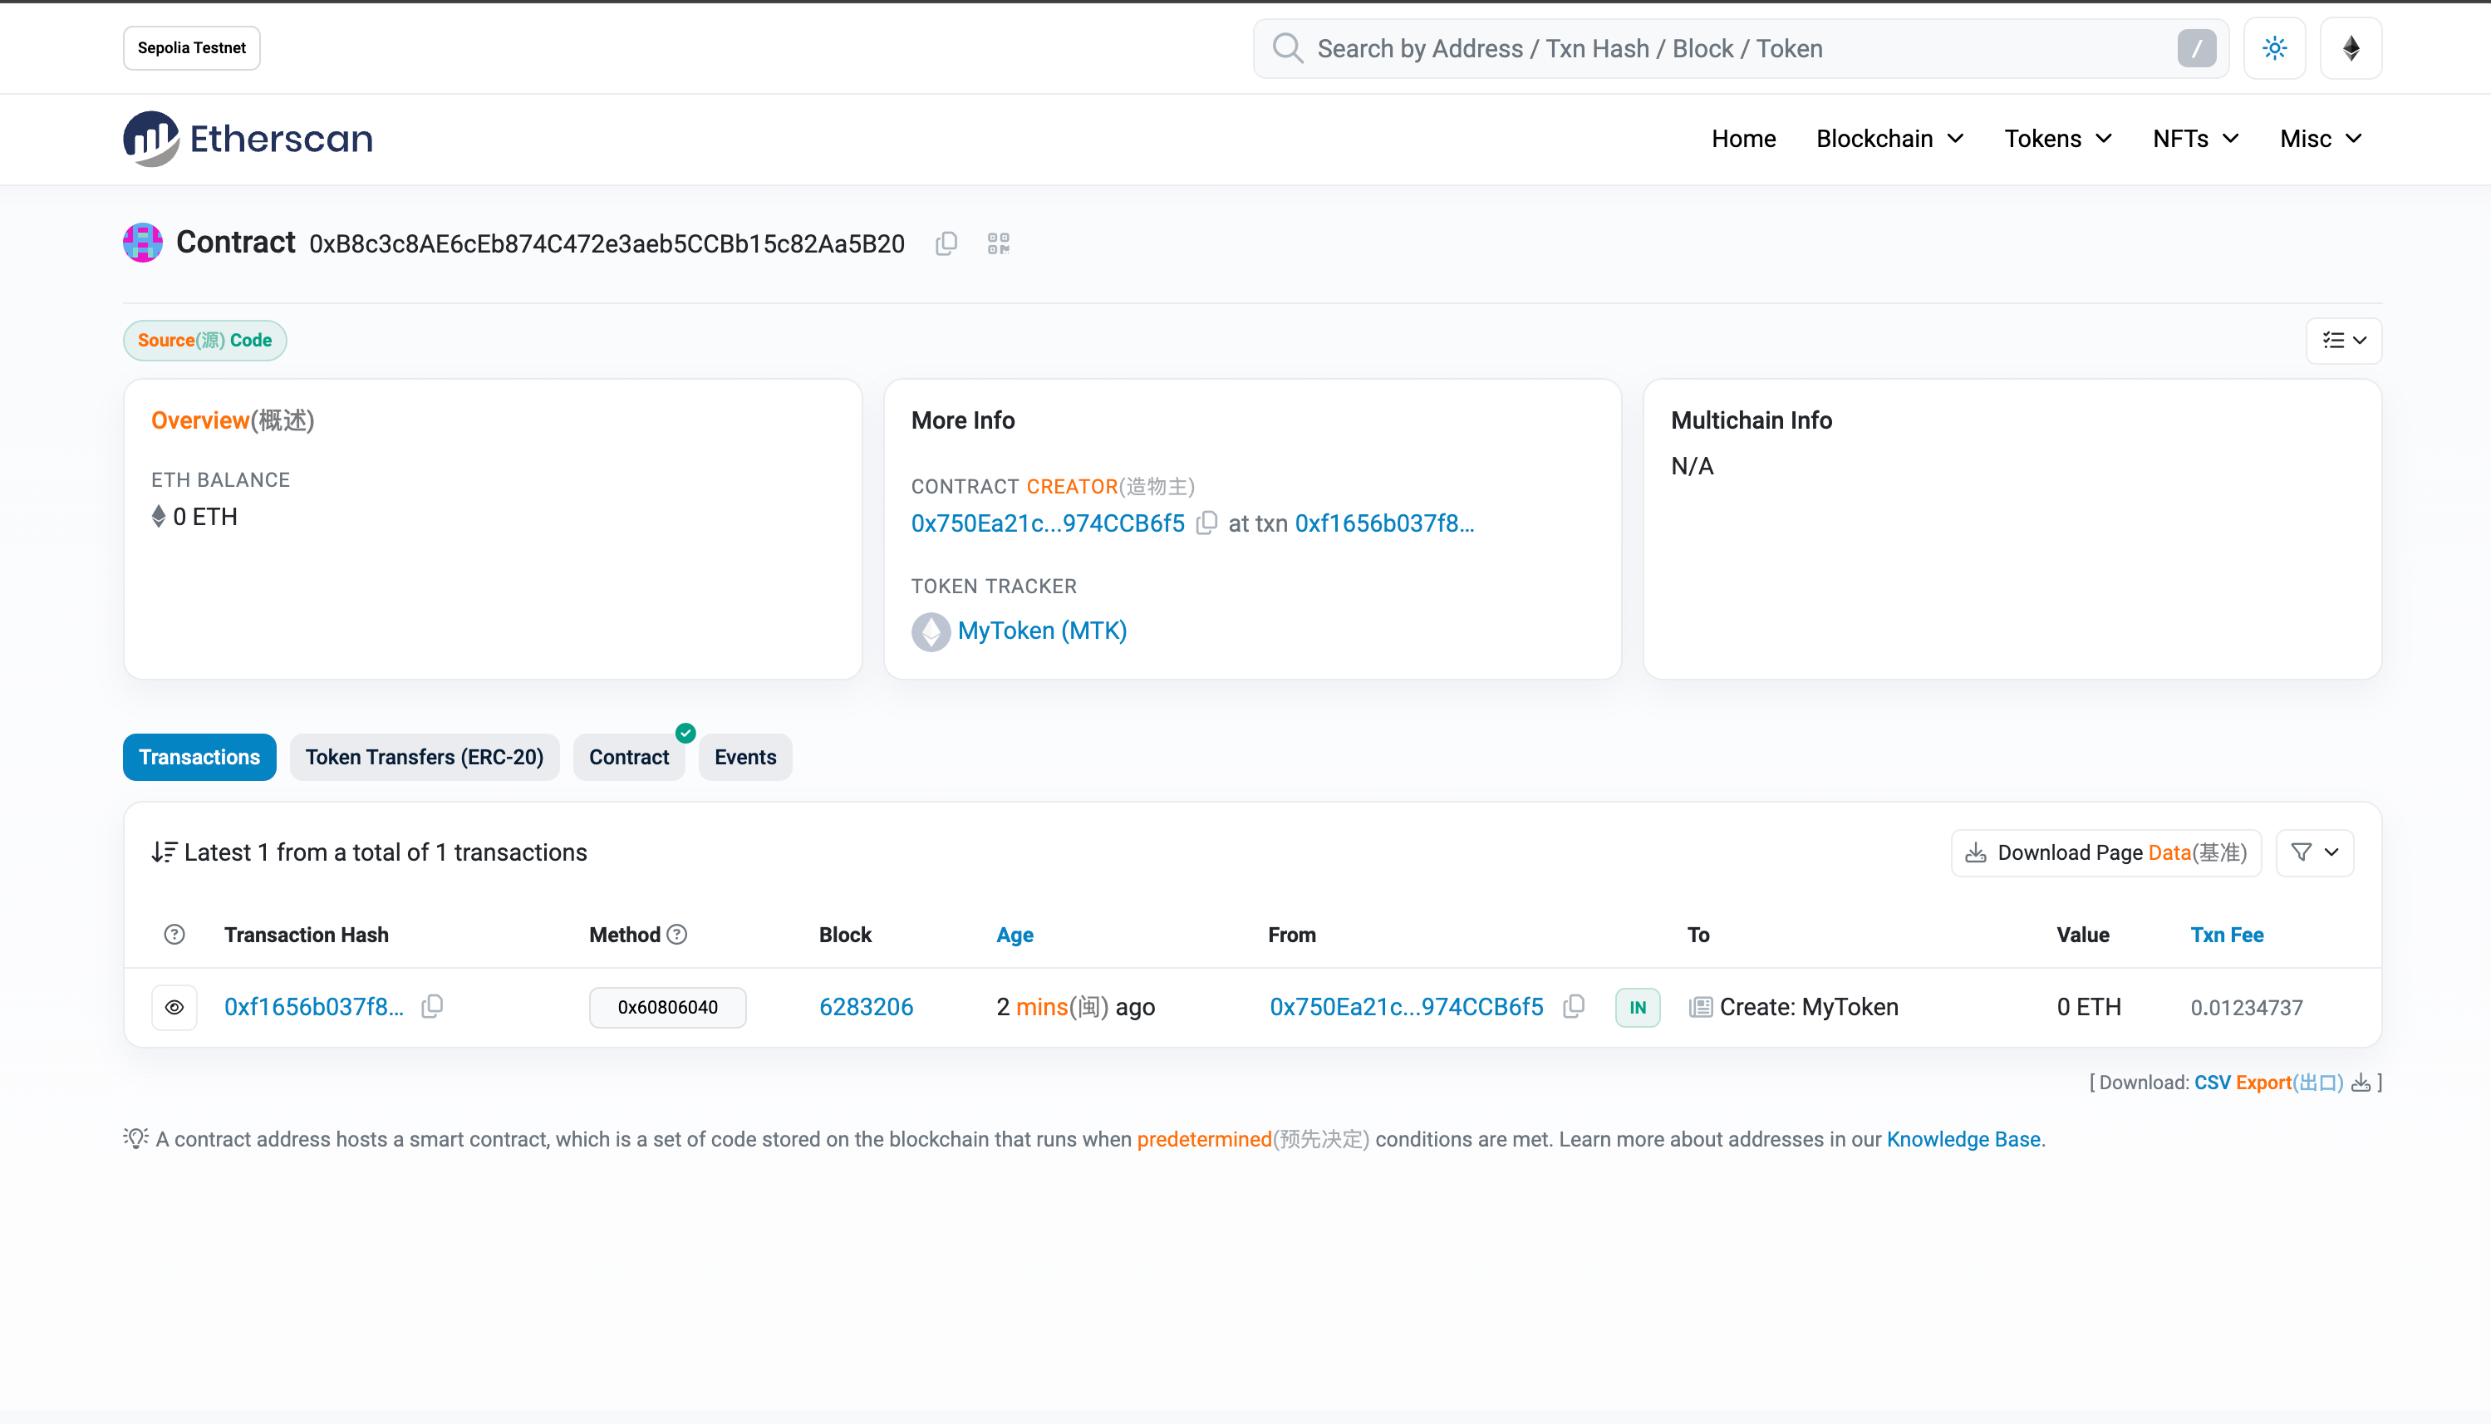
Task: Copy the From address in transaction row
Action: coord(1574,1006)
